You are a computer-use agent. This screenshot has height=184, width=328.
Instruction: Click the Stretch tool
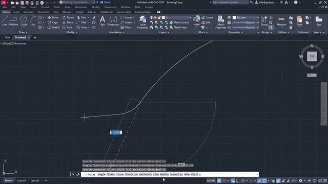point(53,27)
